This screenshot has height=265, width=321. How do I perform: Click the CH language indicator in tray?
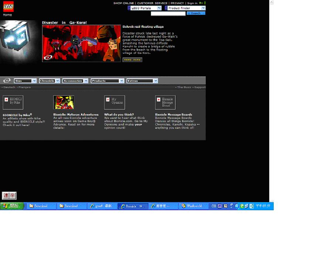[x=214, y=206]
